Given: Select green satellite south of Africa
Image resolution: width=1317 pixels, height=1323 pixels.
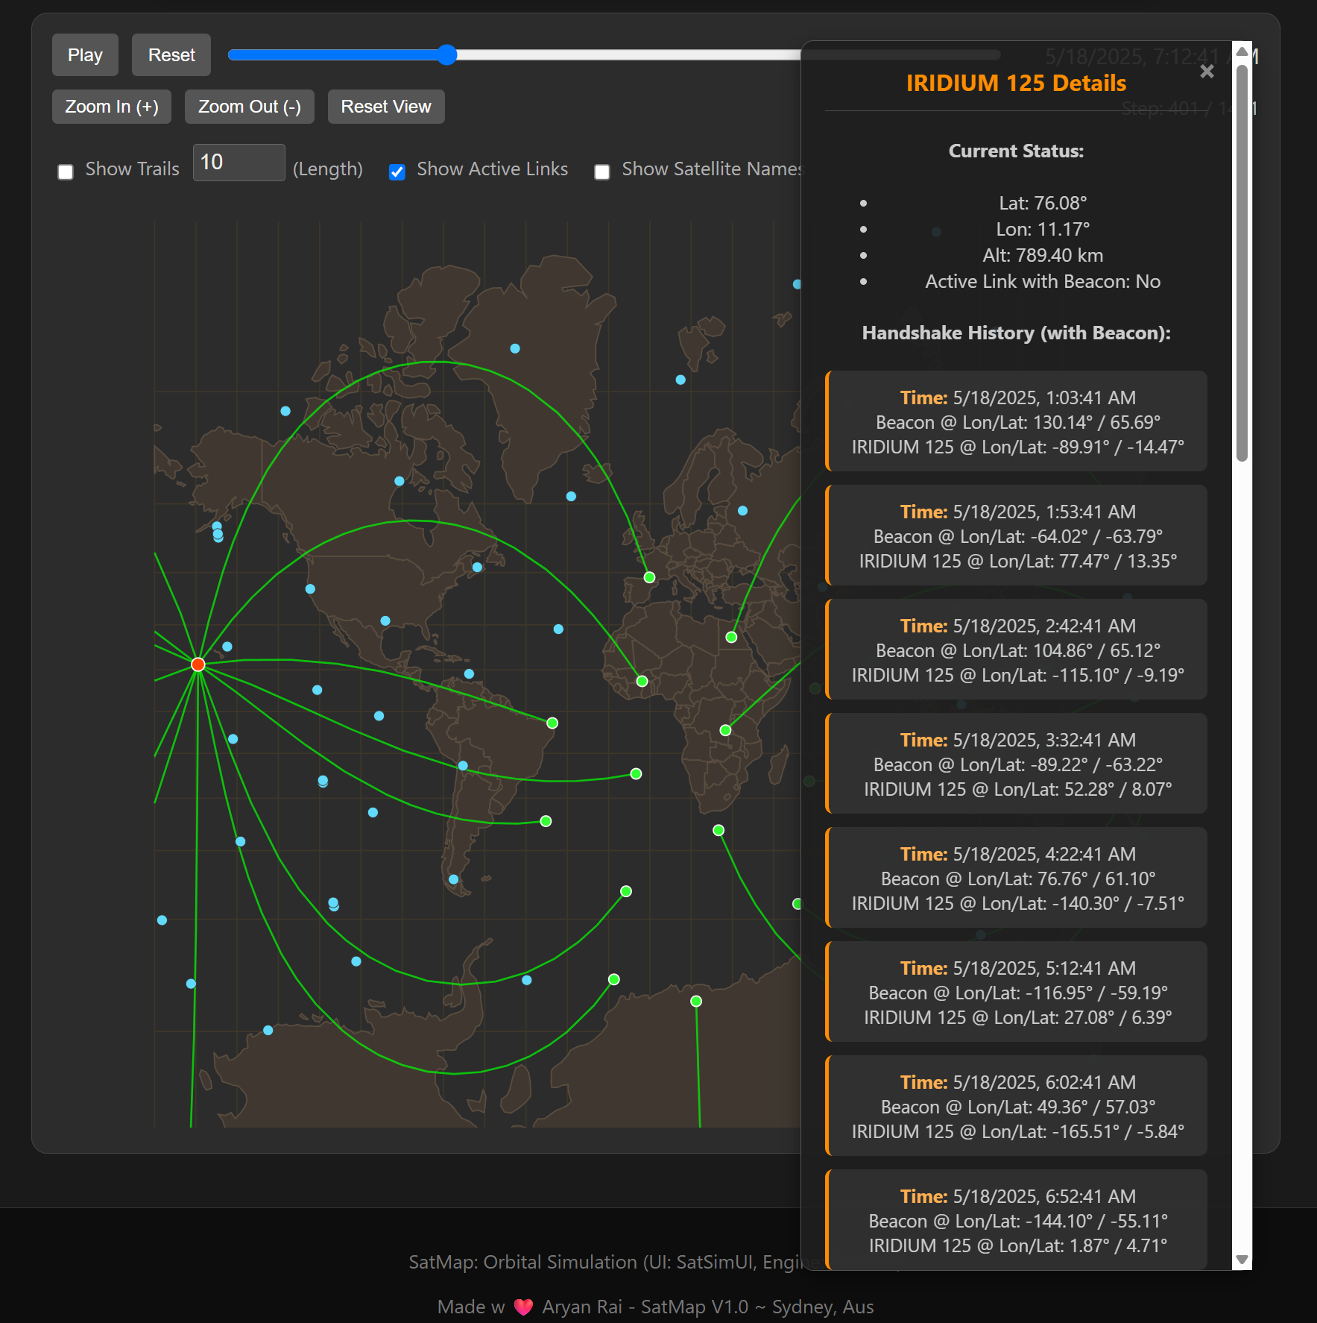Looking at the screenshot, I should click(718, 830).
